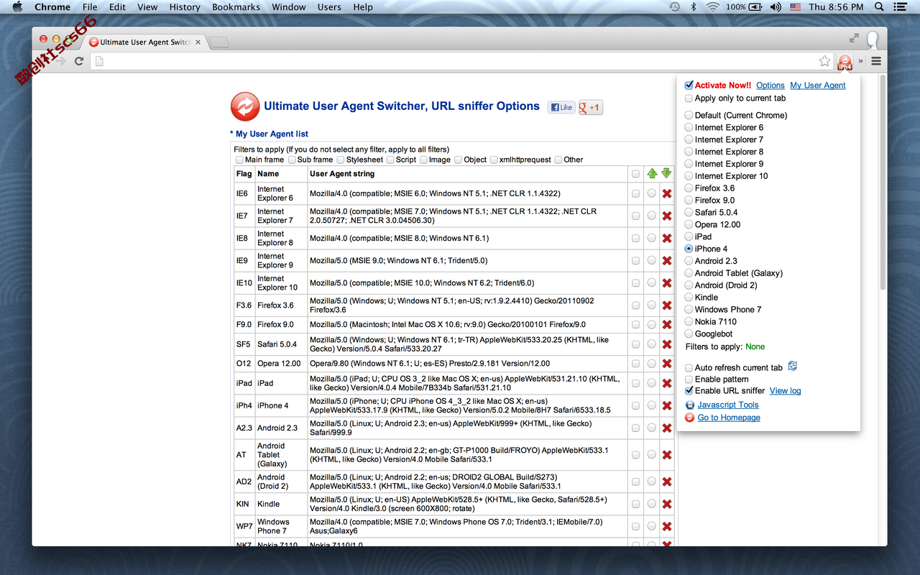Click the User Agent Switcher extension icon
The height and width of the screenshot is (575, 920).
point(845,62)
